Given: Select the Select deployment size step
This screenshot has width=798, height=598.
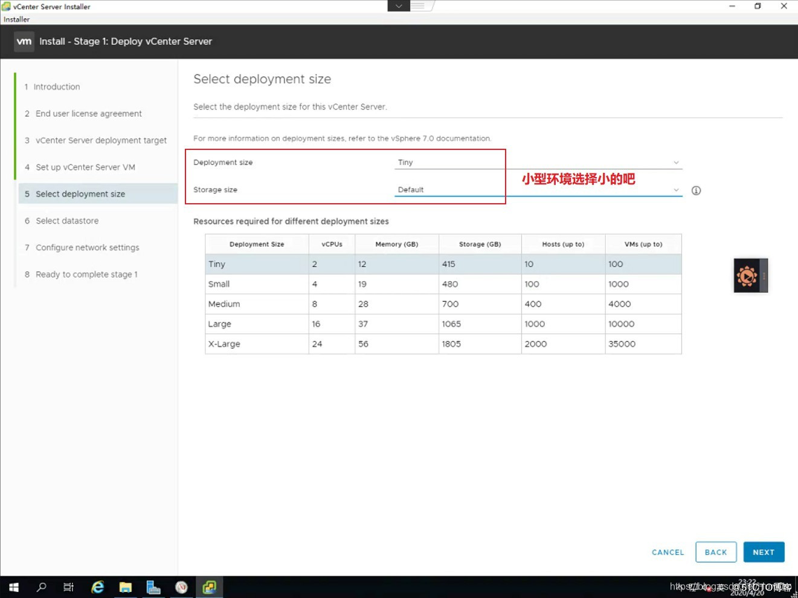Looking at the screenshot, I should coord(98,194).
